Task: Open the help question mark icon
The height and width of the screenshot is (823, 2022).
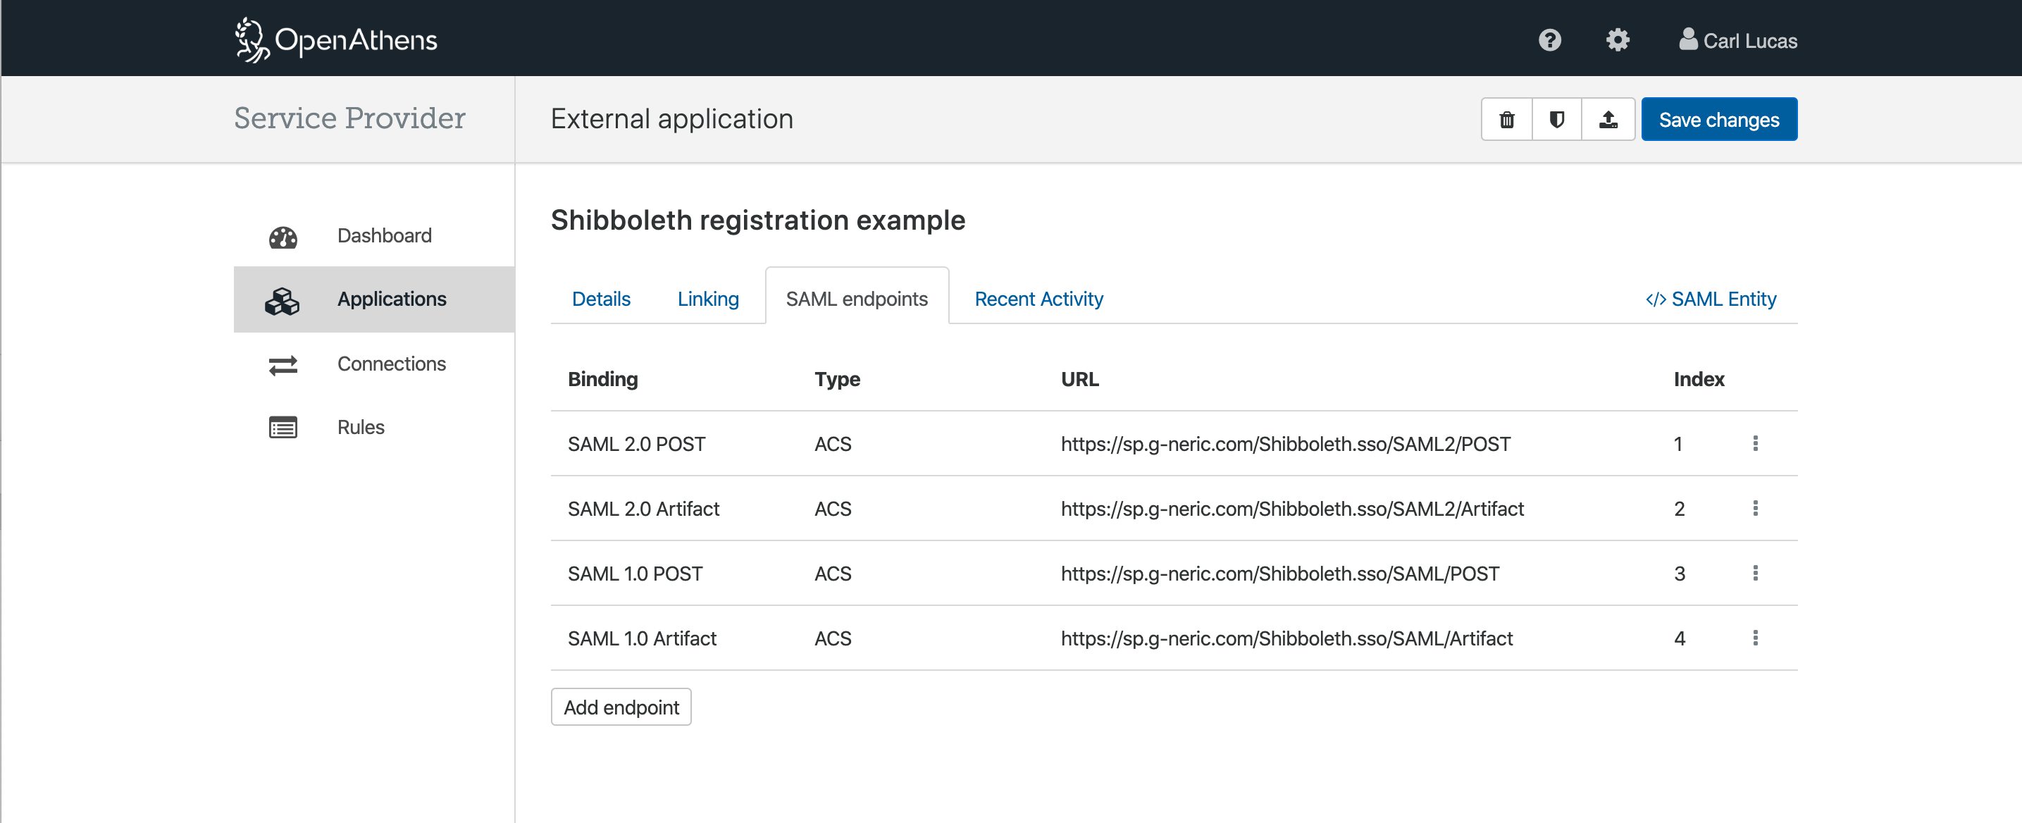Action: point(1549,40)
